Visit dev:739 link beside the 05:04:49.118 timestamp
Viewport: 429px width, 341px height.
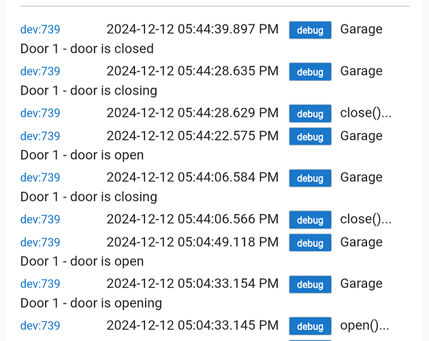[40, 243]
